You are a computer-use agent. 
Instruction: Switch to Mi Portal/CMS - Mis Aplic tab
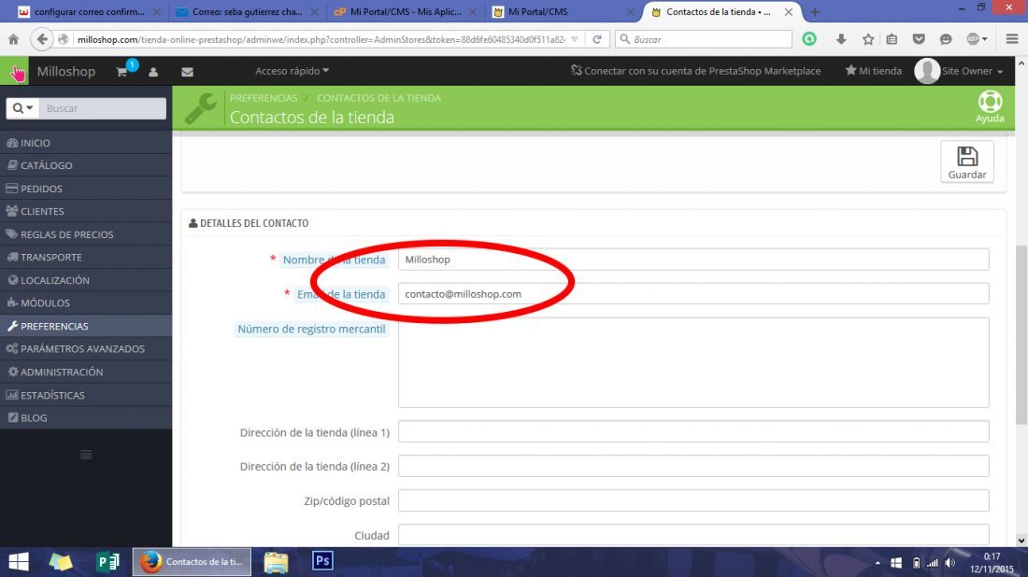pyautogui.click(x=406, y=12)
